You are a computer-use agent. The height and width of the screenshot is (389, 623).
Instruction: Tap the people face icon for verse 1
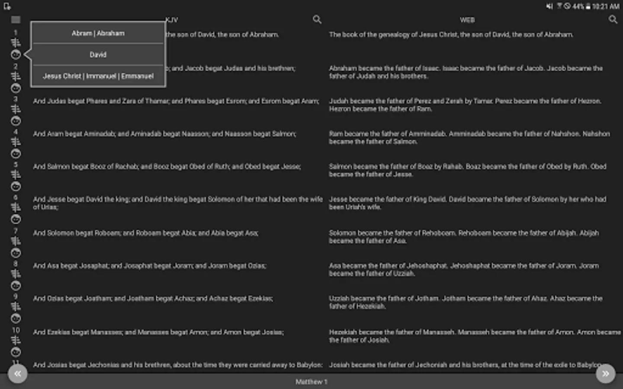[x=16, y=55]
